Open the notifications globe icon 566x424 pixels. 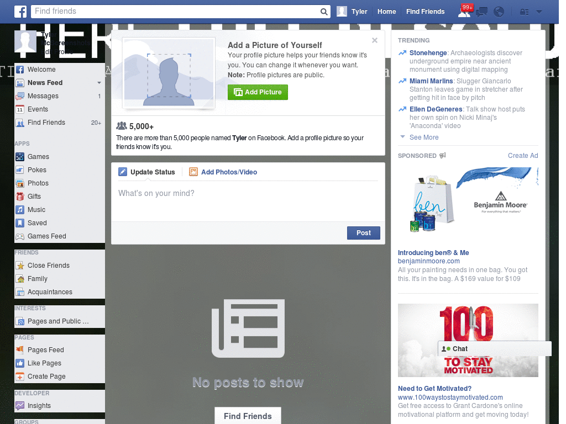coord(499,12)
